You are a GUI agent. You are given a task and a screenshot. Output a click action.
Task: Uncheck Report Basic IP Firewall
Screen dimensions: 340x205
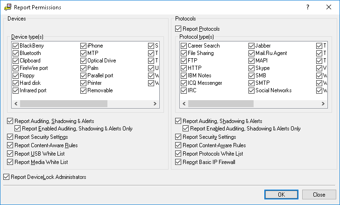[x=178, y=162]
